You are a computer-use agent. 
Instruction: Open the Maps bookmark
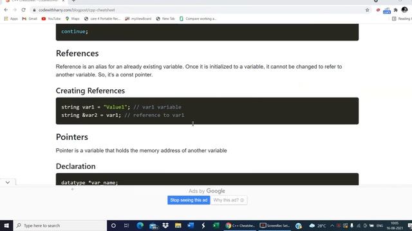72,19
